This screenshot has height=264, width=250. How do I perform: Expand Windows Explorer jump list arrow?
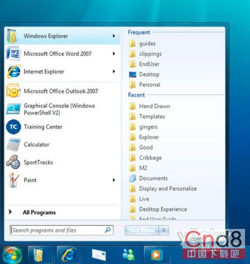(114, 36)
